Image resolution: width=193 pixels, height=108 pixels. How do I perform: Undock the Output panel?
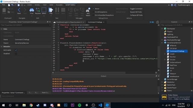[x=156, y=76]
